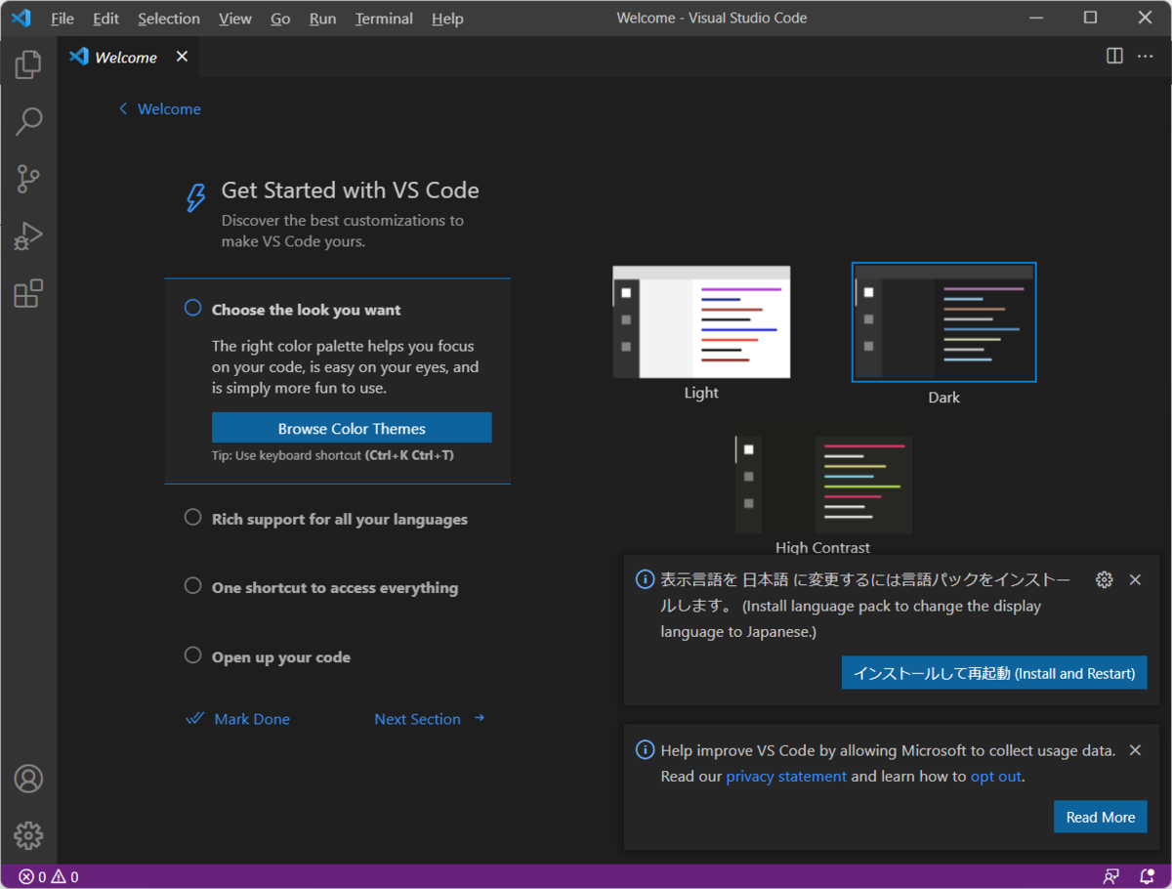Check off 'Open up your code' step

coord(193,656)
